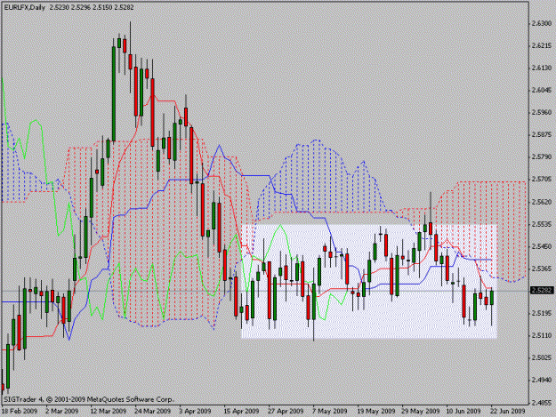
Task: Click the 2.5535 price axis label
Action: click(542, 224)
